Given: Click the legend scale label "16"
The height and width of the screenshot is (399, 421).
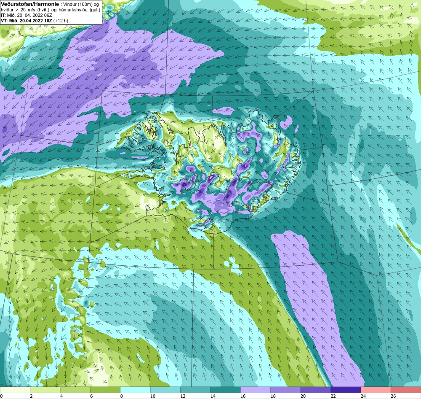Looking at the screenshot, I should point(243,396).
